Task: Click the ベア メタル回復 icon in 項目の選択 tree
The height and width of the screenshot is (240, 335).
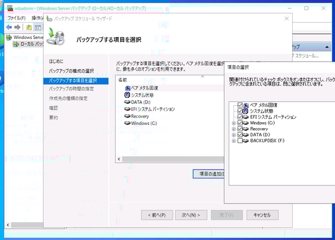Action: click(x=246, y=105)
